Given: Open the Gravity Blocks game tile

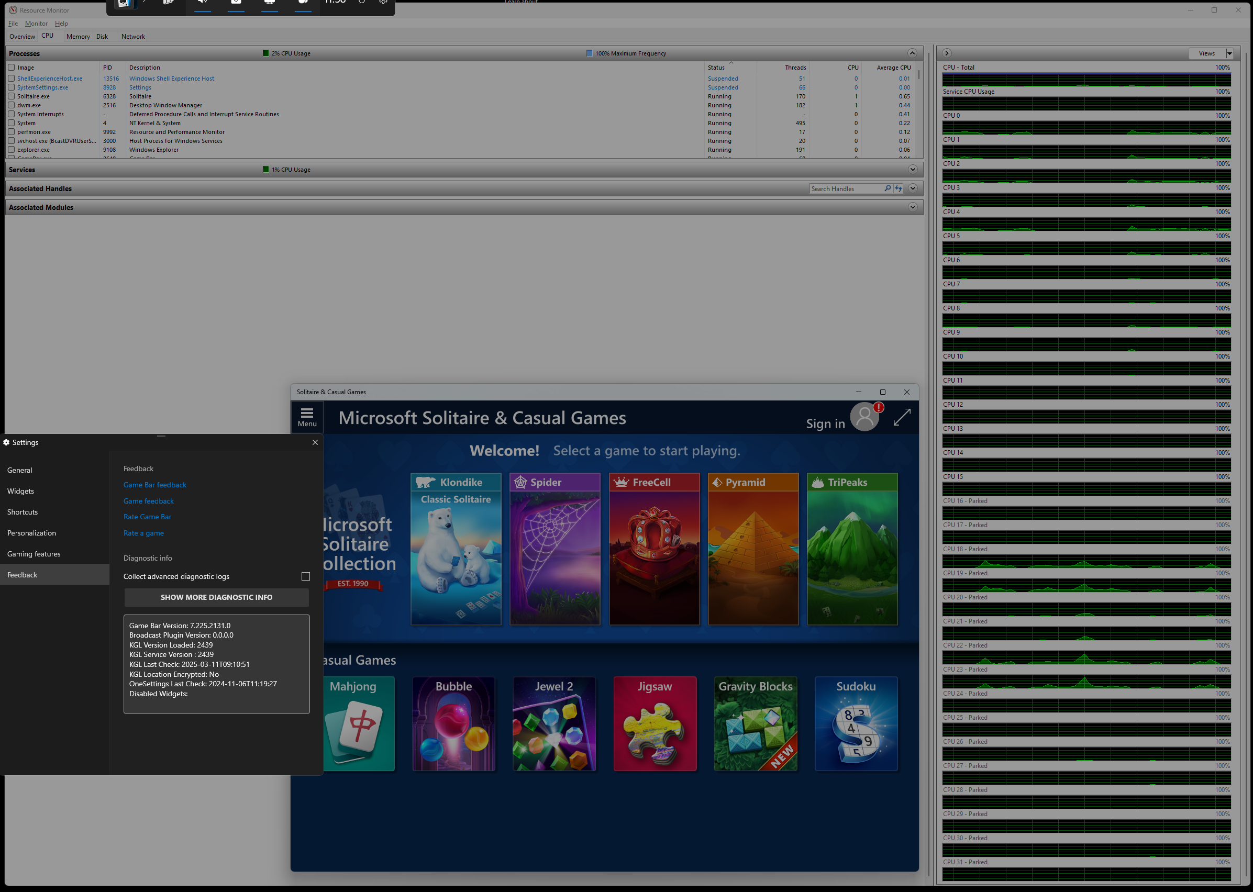Looking at the screenshot, I should 756,723.
